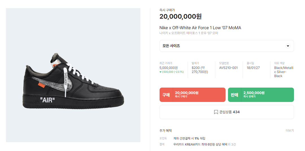
Task: Click the circular arrow icon in size selector
Action: click(288, 46)
